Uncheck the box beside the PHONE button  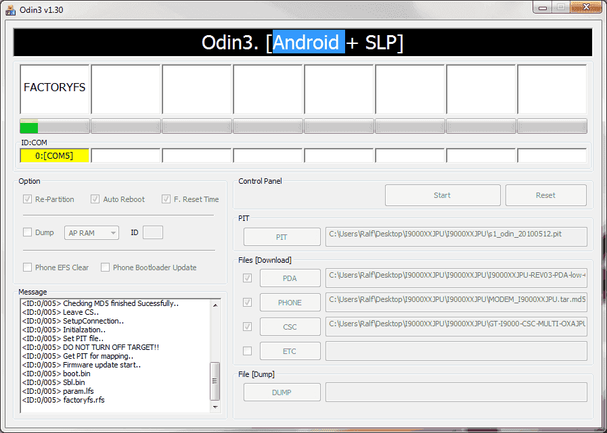point(247,303)
